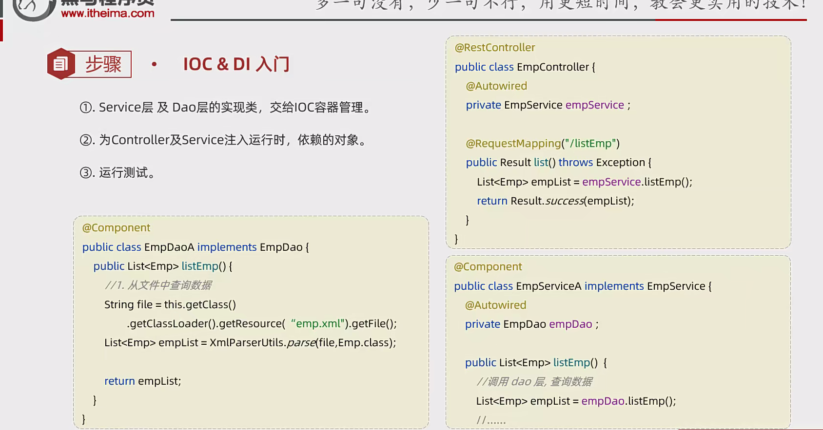
Task: Click the 'public class EmpDaoA implements EmpDao' line
Action: (x=196, y=247)
